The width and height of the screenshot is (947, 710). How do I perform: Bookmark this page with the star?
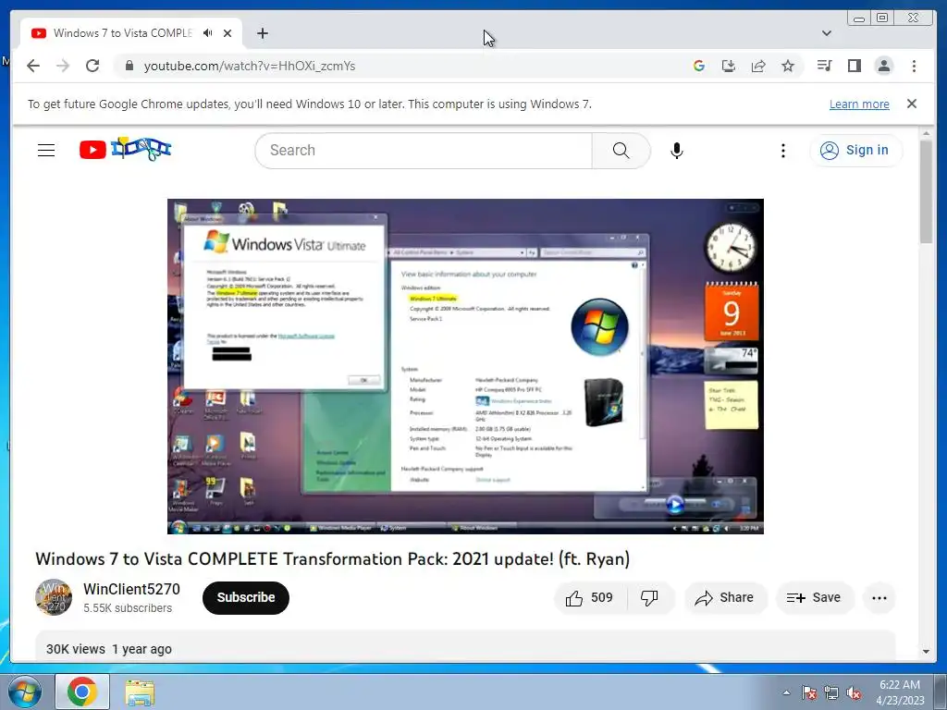tap(788, 66)
